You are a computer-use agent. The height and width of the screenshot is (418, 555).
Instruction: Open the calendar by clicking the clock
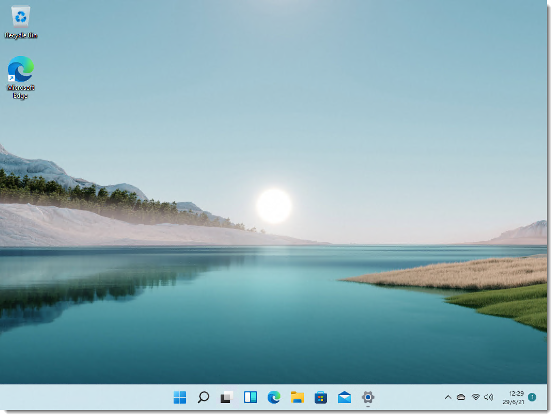[x=510, y=397]
